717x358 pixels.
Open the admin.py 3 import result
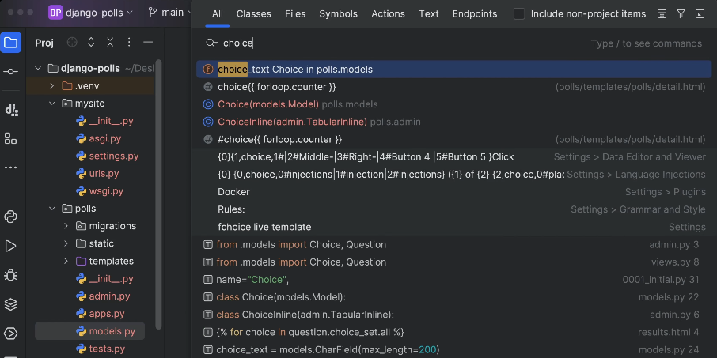tap(454, 245)
